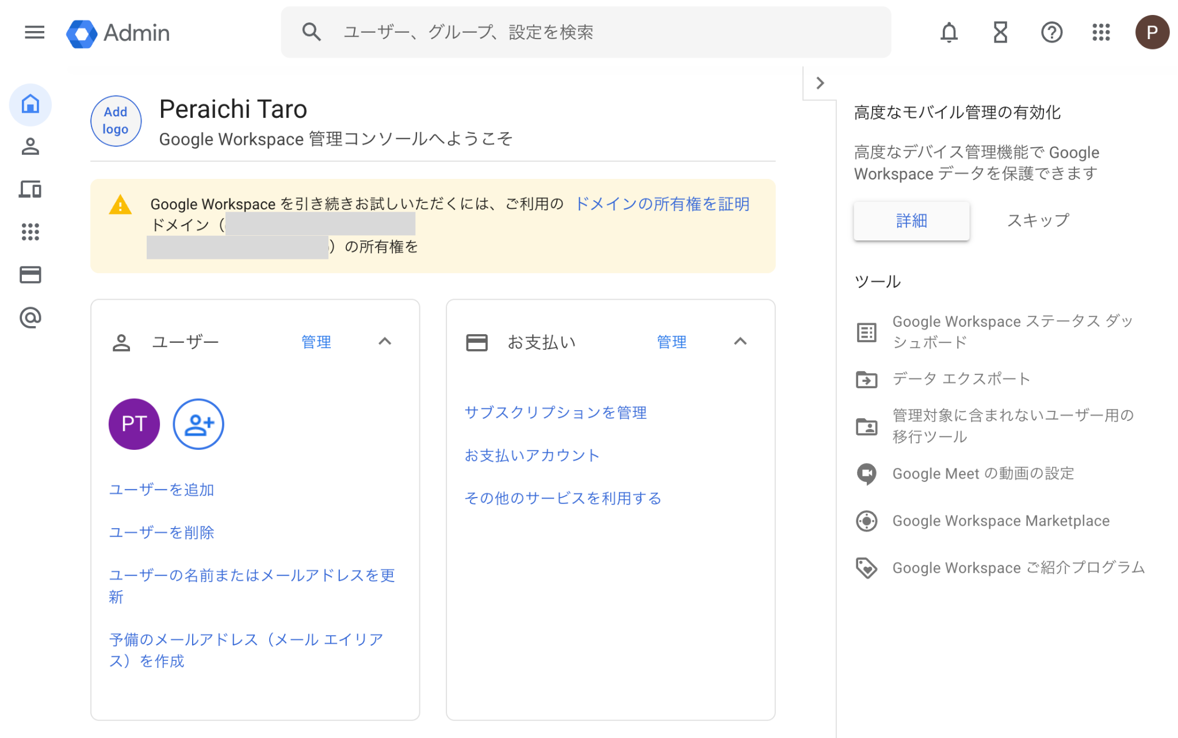Click お支払いアカウント link
This screenshot has height=738, width=1178.
click(x=532, y=455)
